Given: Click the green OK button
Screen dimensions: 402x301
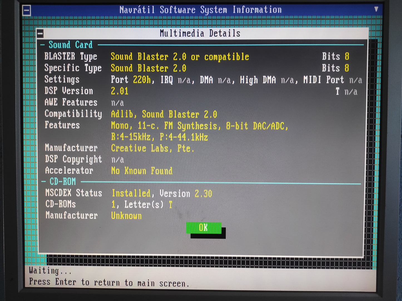Looking at the screenshot, I should tap(204, 228).
